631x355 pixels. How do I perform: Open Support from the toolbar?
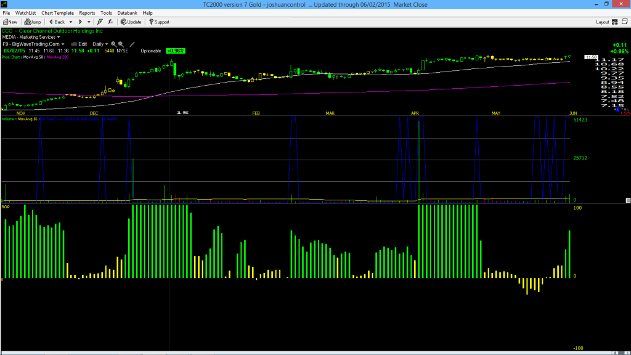click(x=160, y=22)
